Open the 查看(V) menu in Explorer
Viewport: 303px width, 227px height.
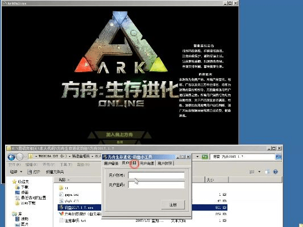pyautogui.click(x=49, y=165)
